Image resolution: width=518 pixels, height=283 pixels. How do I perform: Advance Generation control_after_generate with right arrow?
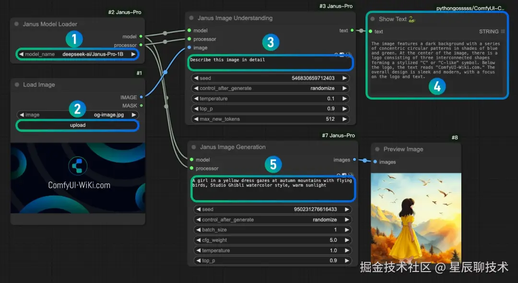tap(347, 219)
